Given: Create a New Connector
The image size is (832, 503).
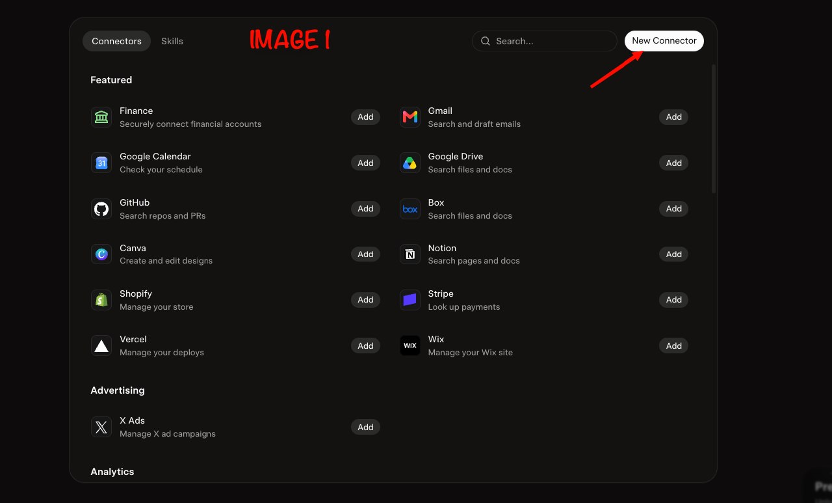Looking at the screenshot, I should (664, 40).
